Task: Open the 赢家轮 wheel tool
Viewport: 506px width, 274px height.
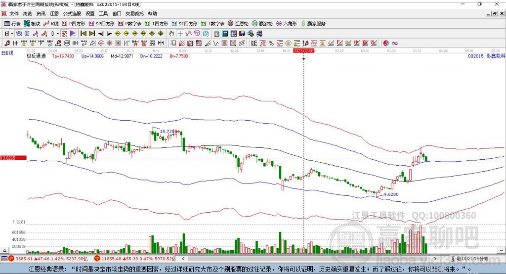Action: click(x=262, y=24)
